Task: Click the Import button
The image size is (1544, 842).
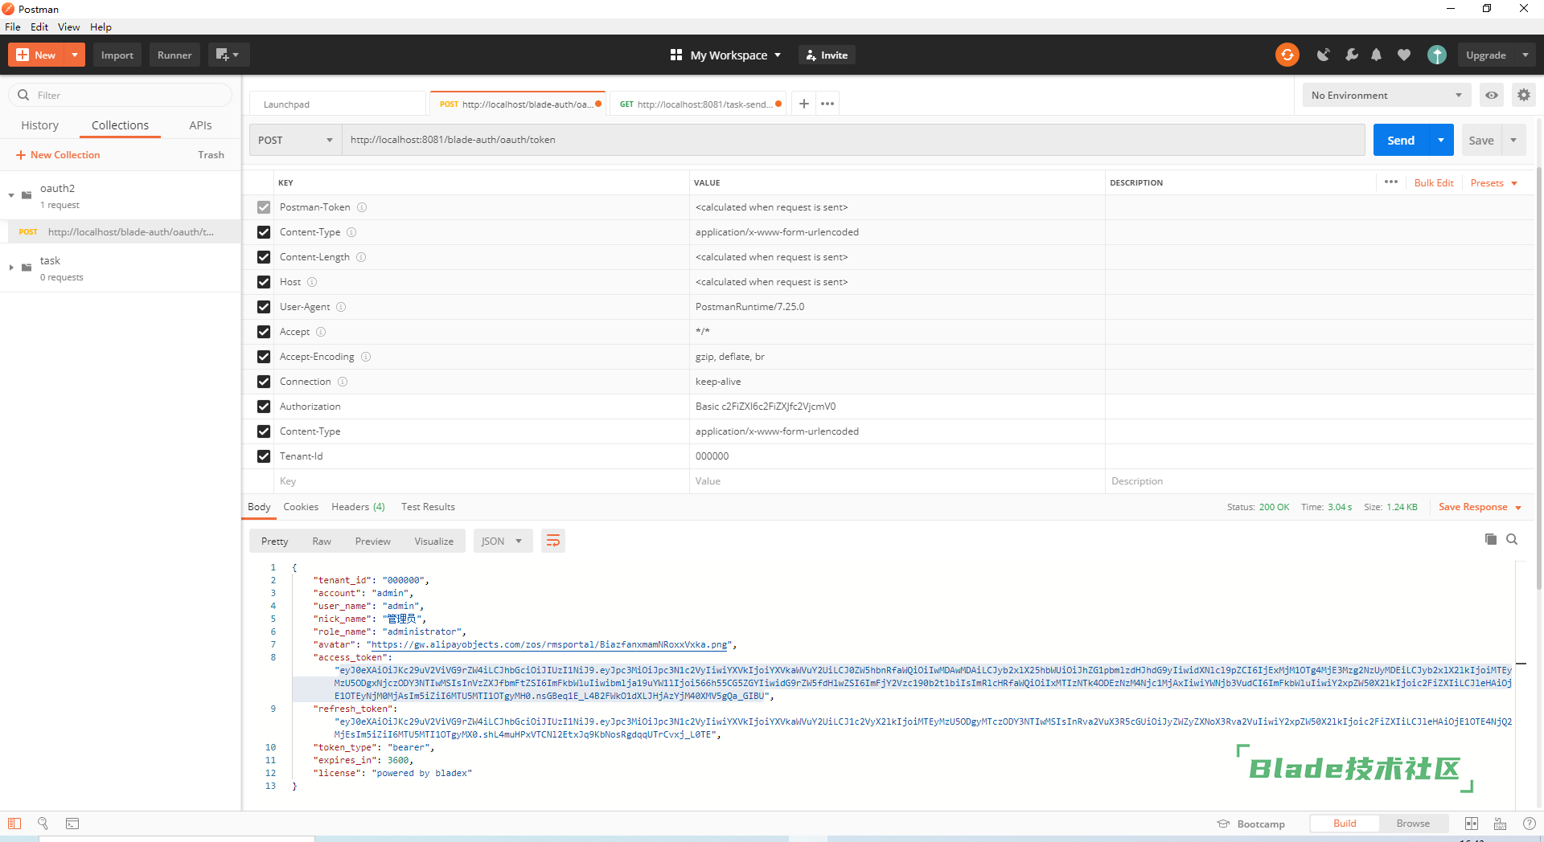Action: (x=117, y=55)
